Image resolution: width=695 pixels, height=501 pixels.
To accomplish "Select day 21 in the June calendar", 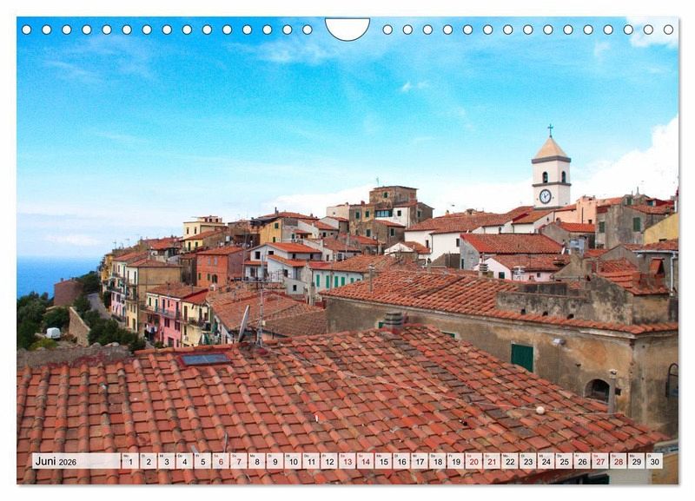I will tap(492, 461).
